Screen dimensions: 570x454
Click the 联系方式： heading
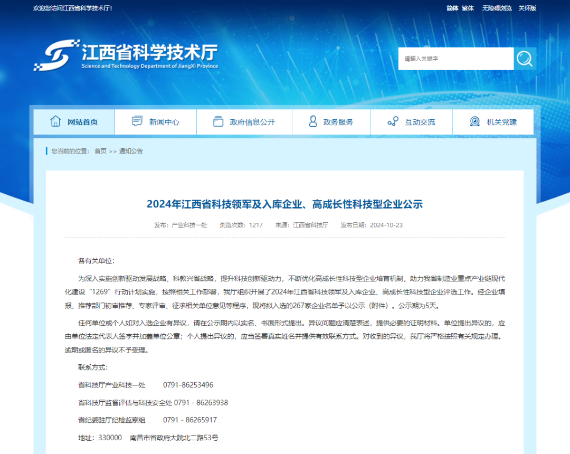click(x=93, y=367)
